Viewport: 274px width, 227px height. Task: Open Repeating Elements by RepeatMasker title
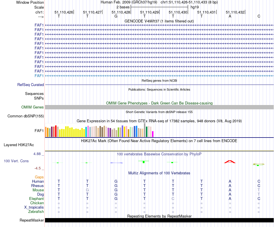coord(159,216)
